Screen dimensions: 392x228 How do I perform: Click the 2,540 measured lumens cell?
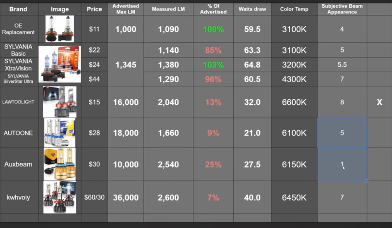pyautogui.click(x=168, y=165)
